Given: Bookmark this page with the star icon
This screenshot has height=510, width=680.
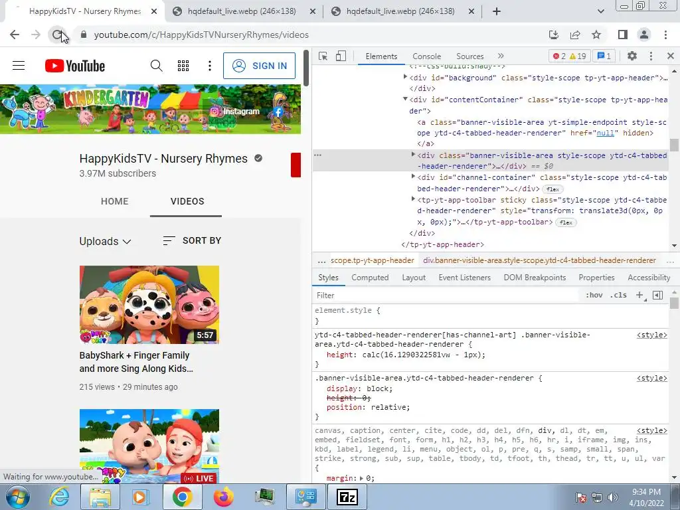Looking at the screenshot, I should pyautogui.click(x=596, y=35).
